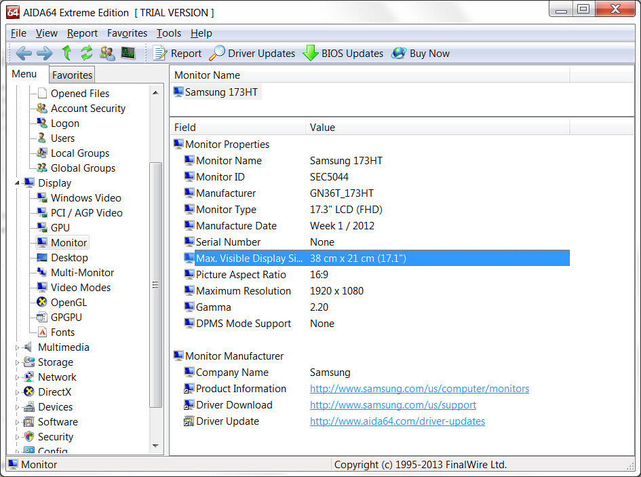Select the Maximum Resolution row
641x477 pixels.
(376, 291)
